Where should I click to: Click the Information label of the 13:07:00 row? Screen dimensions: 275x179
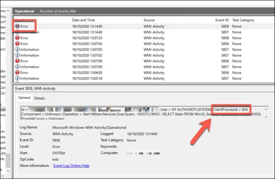click(x=29, y=67)
